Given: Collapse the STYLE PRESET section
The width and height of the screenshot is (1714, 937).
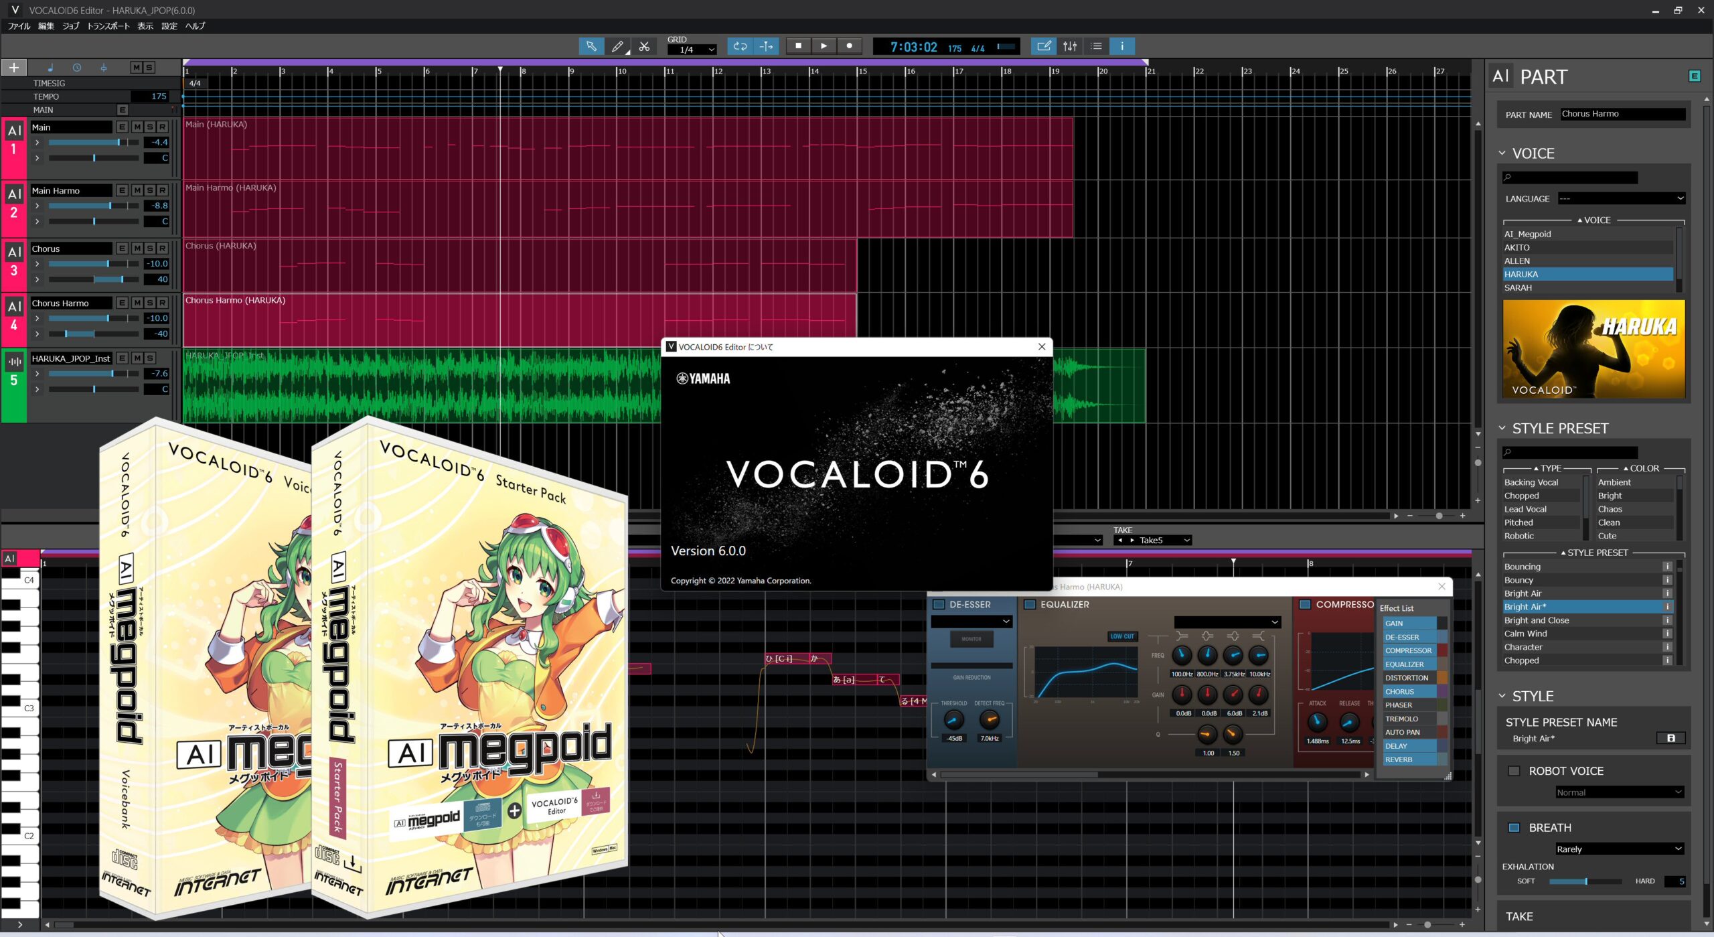Looking at the screenshot, I should point(1502,429).
